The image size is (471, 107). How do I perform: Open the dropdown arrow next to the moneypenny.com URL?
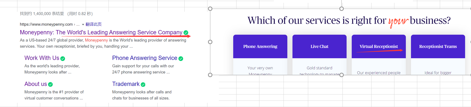point(83,25)
